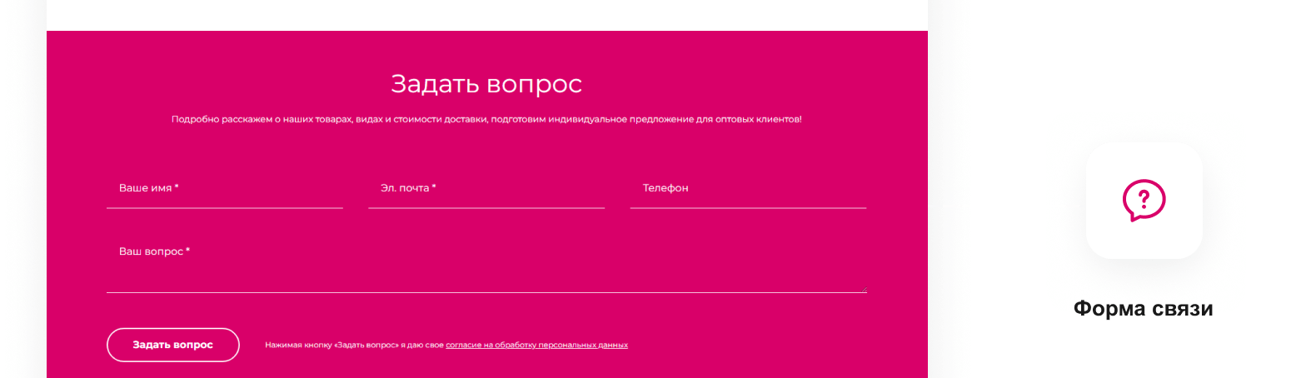Image resolution: width=1296 pixels, height=378 pixels.
Task: Click the required asterisk next to Ваше имя
Action: (177, 187)
